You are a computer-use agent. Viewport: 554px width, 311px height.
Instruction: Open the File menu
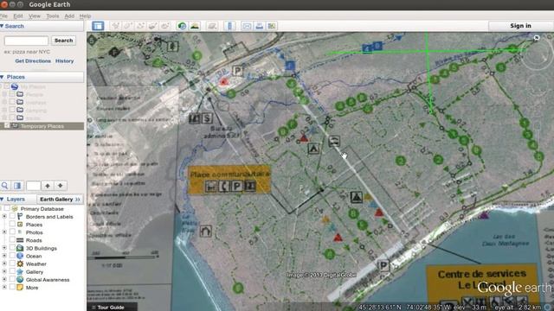pyautogui.click(x=3, y=16)
